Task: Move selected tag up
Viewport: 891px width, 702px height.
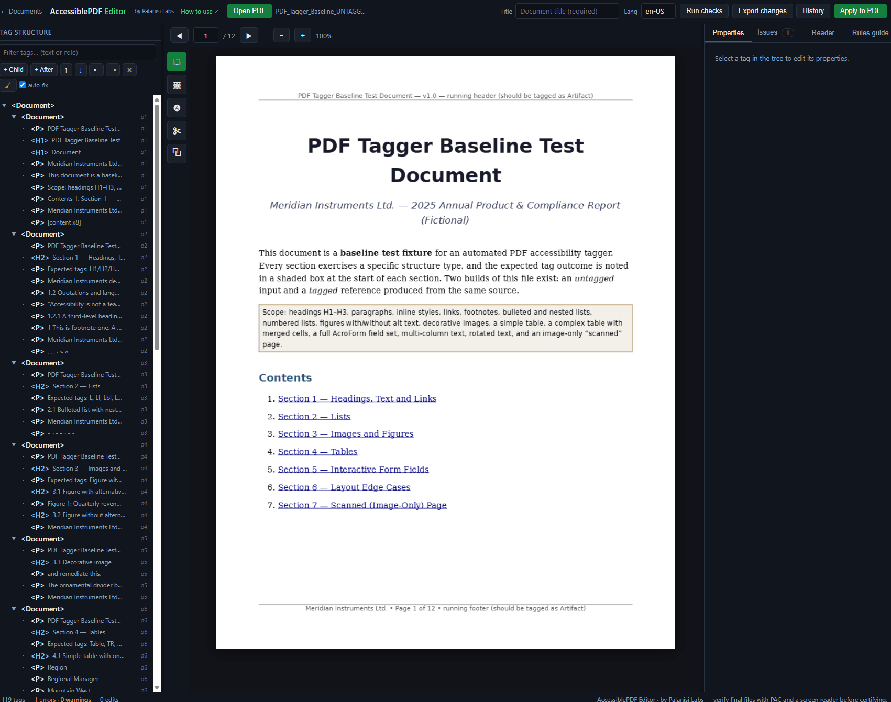Action: [66, 70]
